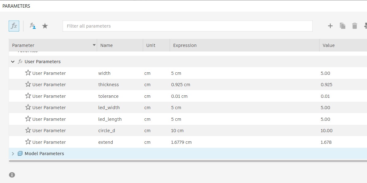The image size is (367, 183).
Task: Select the tolerance parameter name cell
Action: (x=108, y=96)
